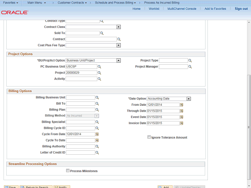This screenshot has width=251, height=188.
Task: Click the Project field lookup icon
Action: (99, 73)
